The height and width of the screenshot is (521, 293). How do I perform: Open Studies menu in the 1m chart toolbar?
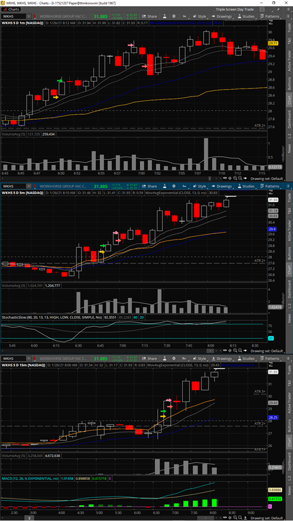pos(246,16)
